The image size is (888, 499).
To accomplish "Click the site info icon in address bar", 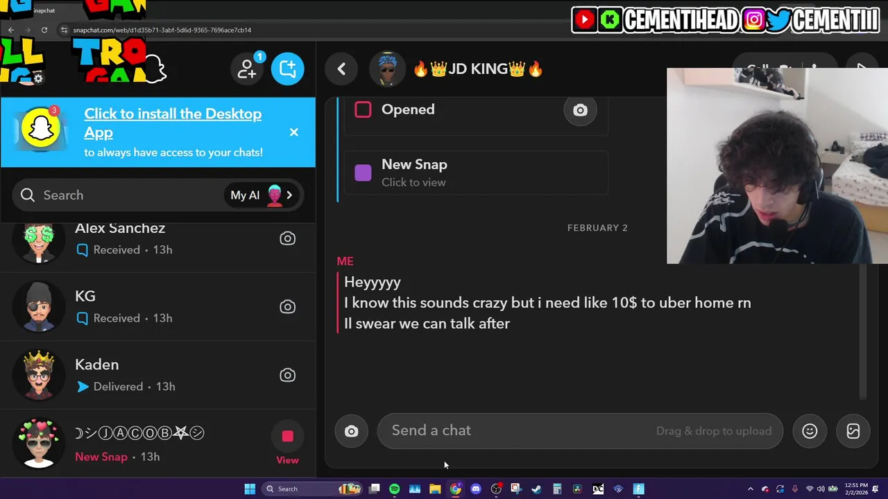I will (x=64, y=30).
